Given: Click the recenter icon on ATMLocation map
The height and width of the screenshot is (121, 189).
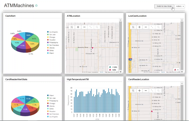Looking at the screenshot, I should (72, 27).
